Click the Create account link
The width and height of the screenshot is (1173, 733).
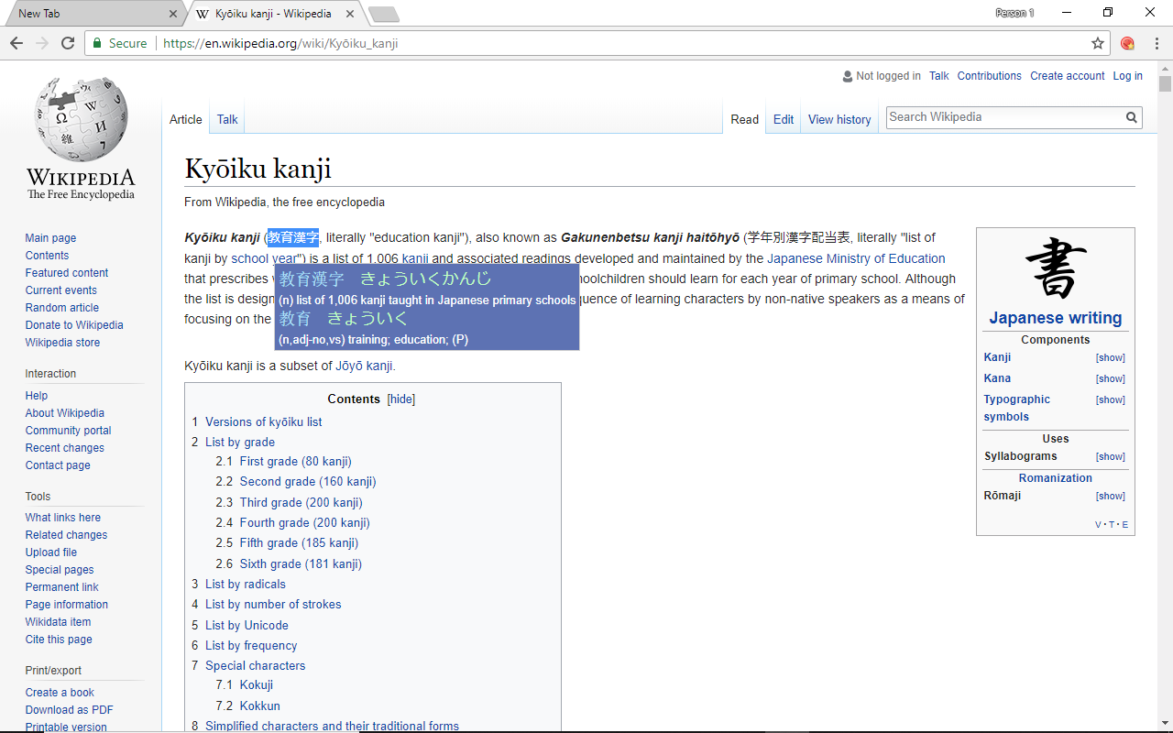point(1067,76)
